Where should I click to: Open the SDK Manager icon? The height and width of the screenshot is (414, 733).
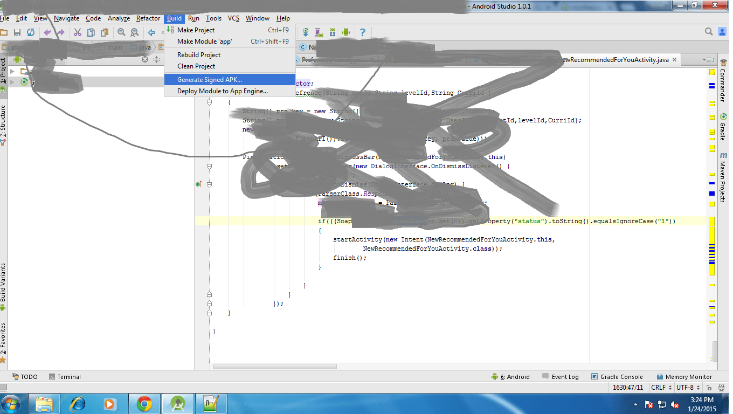click(x=332, y=32)
